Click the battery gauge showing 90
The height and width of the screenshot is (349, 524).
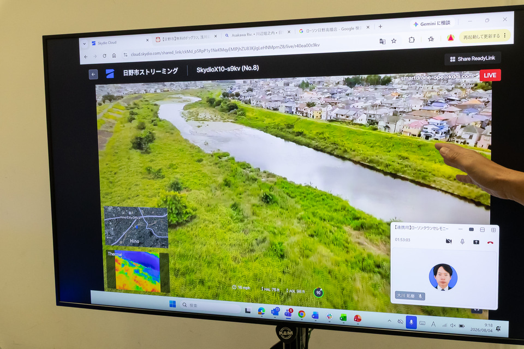(x=318, y=292)
